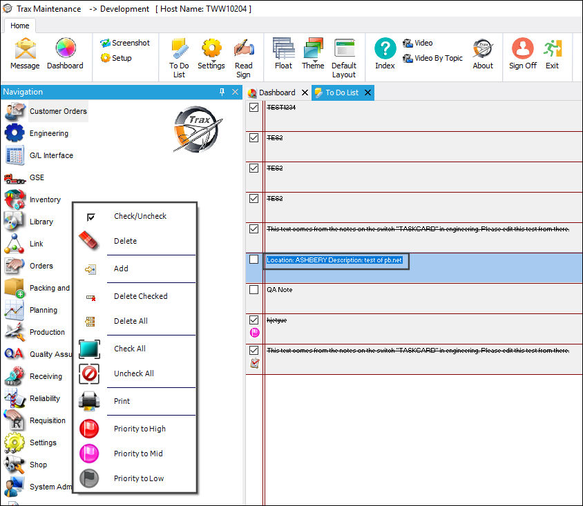Choose Uncheck All menu entry
This screenshot has height=506, width=583.
(135, 373)
